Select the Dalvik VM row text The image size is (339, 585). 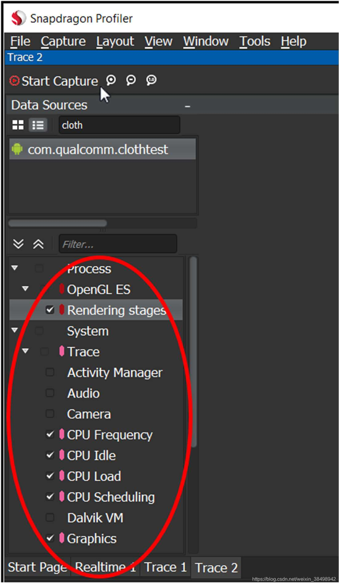[95, 518]
